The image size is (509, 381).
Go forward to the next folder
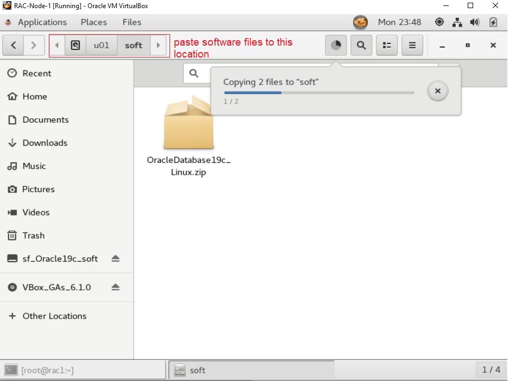click(x=34, y=45)
